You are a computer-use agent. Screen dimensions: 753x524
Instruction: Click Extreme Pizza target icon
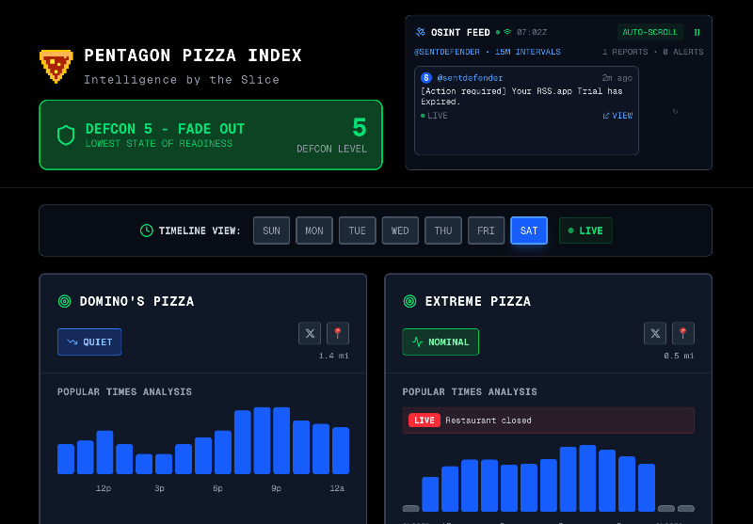point(409,301)
